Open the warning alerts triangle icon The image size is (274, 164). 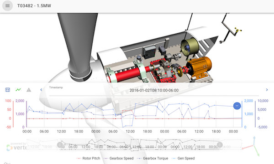29,90
